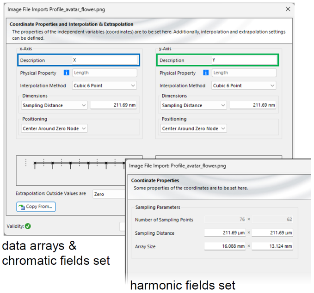Click Array Size field showing 13.124 mm
This screenshot has height=293, width=314.
pyautogui.click(x=272, y=246)
